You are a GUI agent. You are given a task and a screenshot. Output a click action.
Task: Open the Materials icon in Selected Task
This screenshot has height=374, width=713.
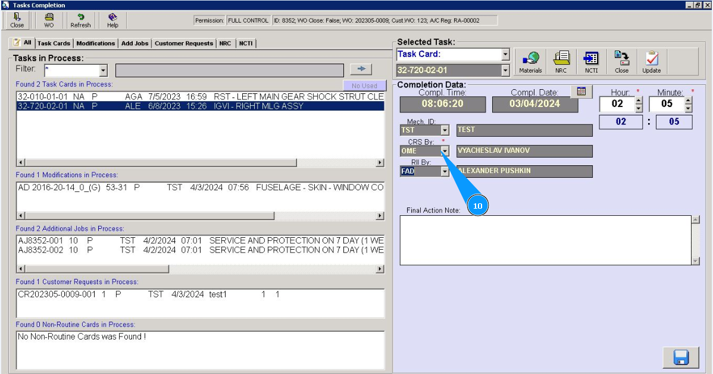point(531,62)
